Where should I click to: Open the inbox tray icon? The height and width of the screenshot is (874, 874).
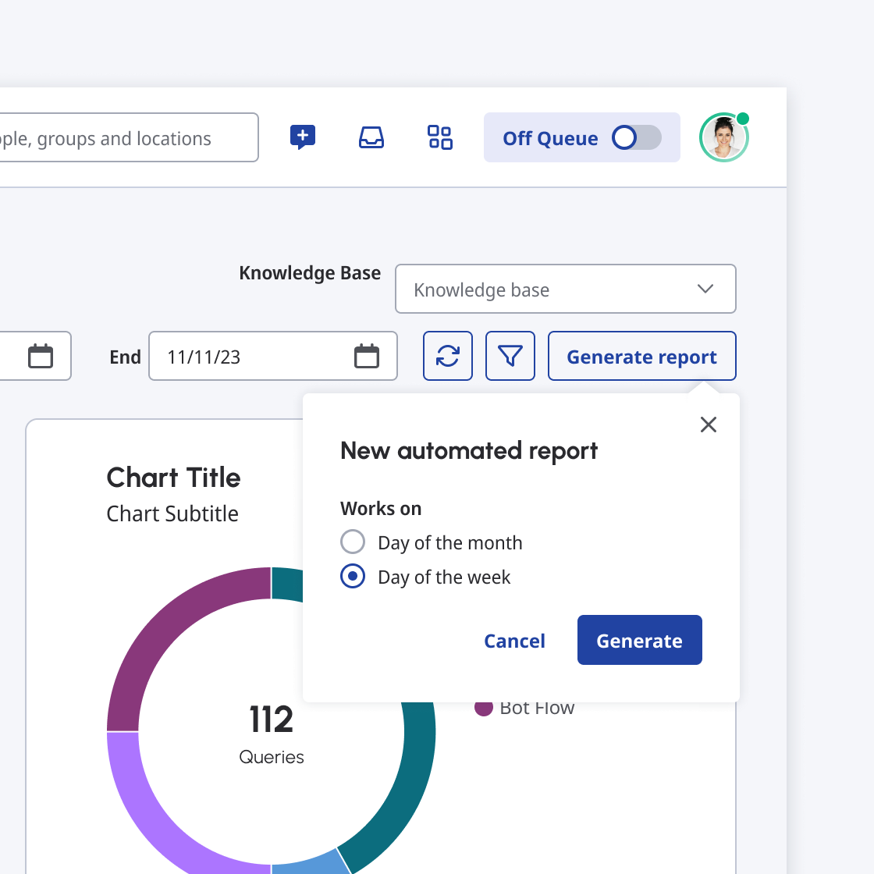tap(371, 137)
